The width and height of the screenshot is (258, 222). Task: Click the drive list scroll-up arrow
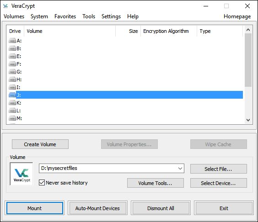tap(248, 30)
